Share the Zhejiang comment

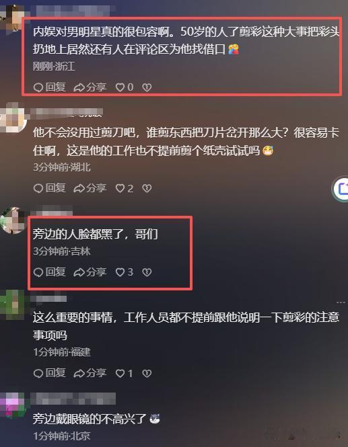(x=90, y=87)
